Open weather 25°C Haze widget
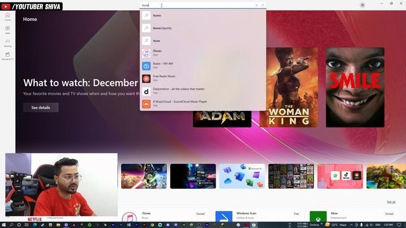Screen dimensions: 406x228 pos(336,225)
